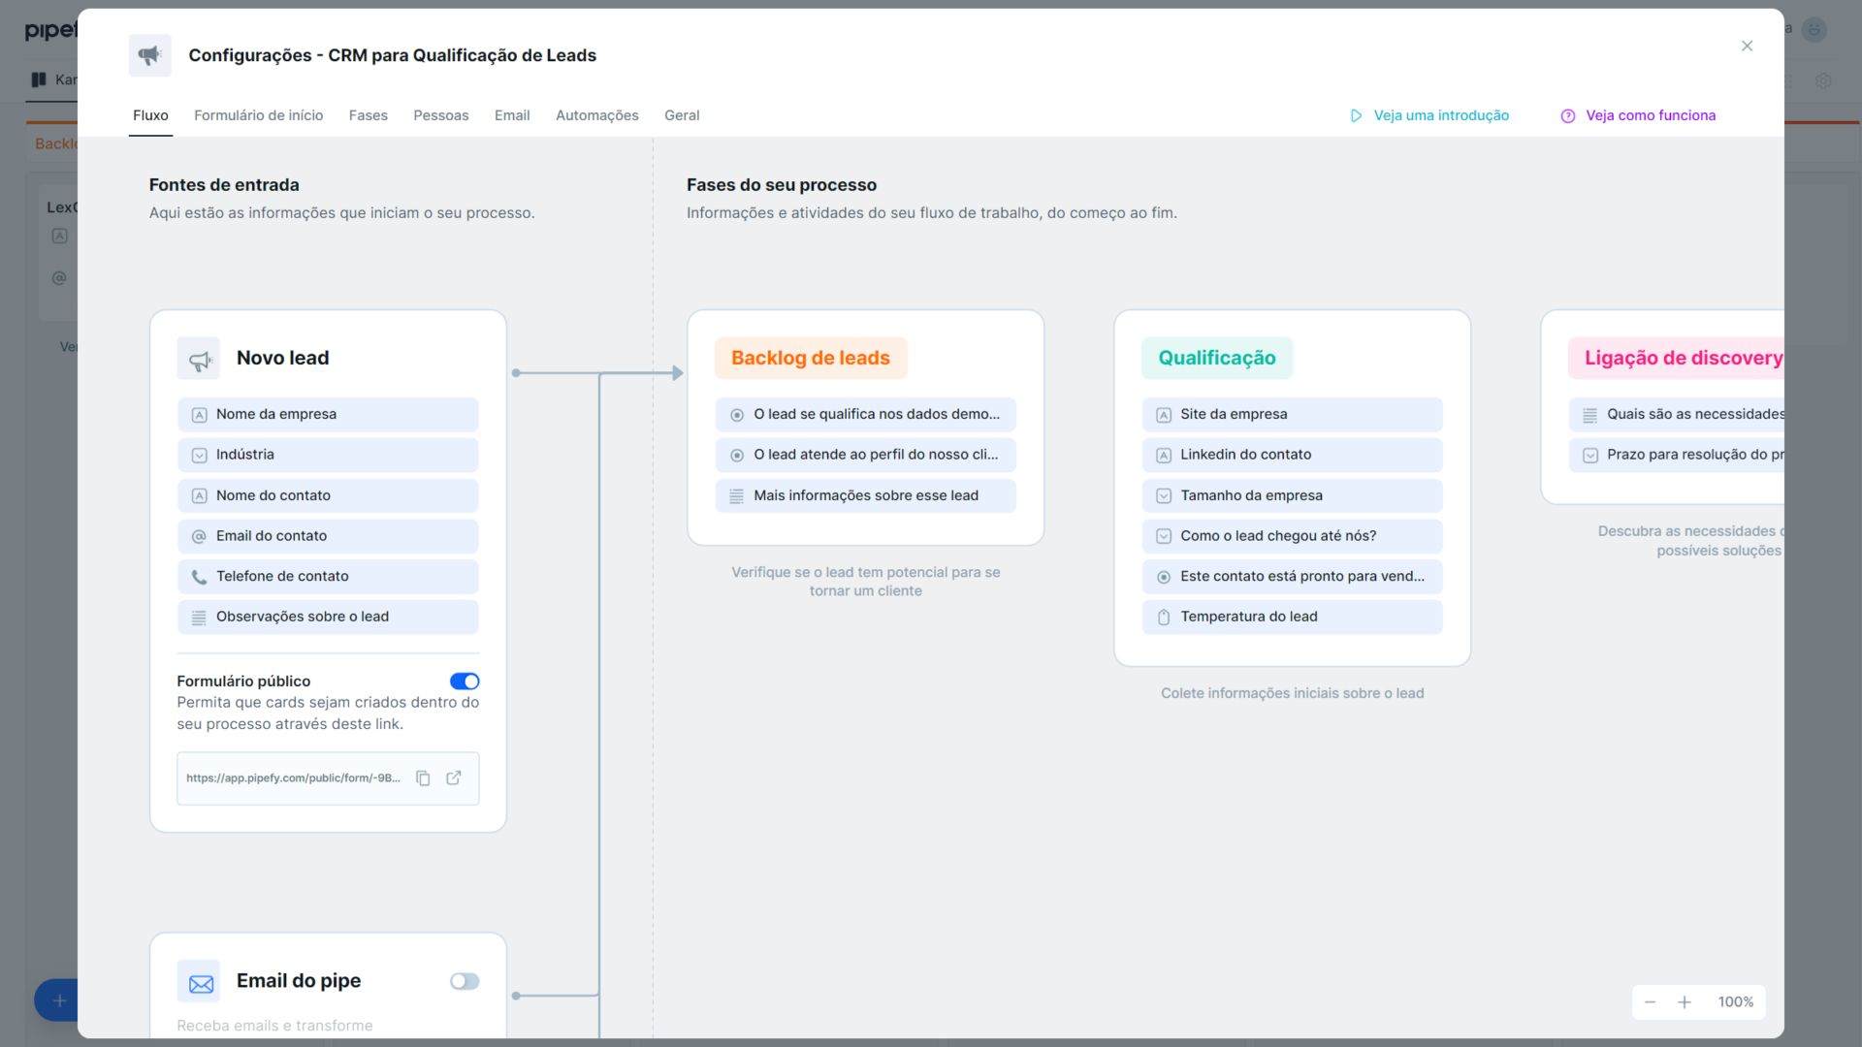Click the public form URL field
The image size is (1862, 1047).
click(328, 778)
